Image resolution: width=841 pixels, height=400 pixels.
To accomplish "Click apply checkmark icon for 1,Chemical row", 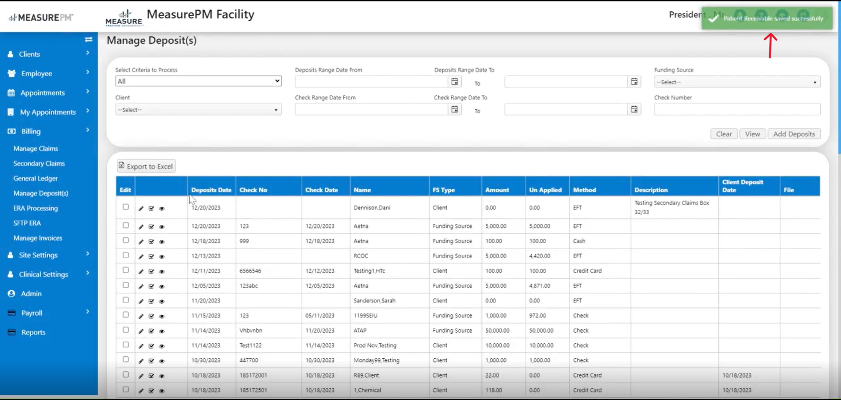I will 151,391.
